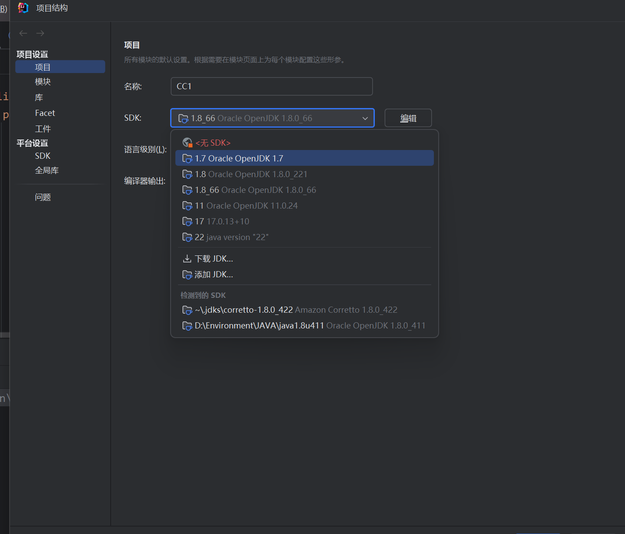Pick 1.8_66 Oracle OpenJDK 1.8.0_66 in list
This screenshot has width=625, height=534.
tap(304, 190)
